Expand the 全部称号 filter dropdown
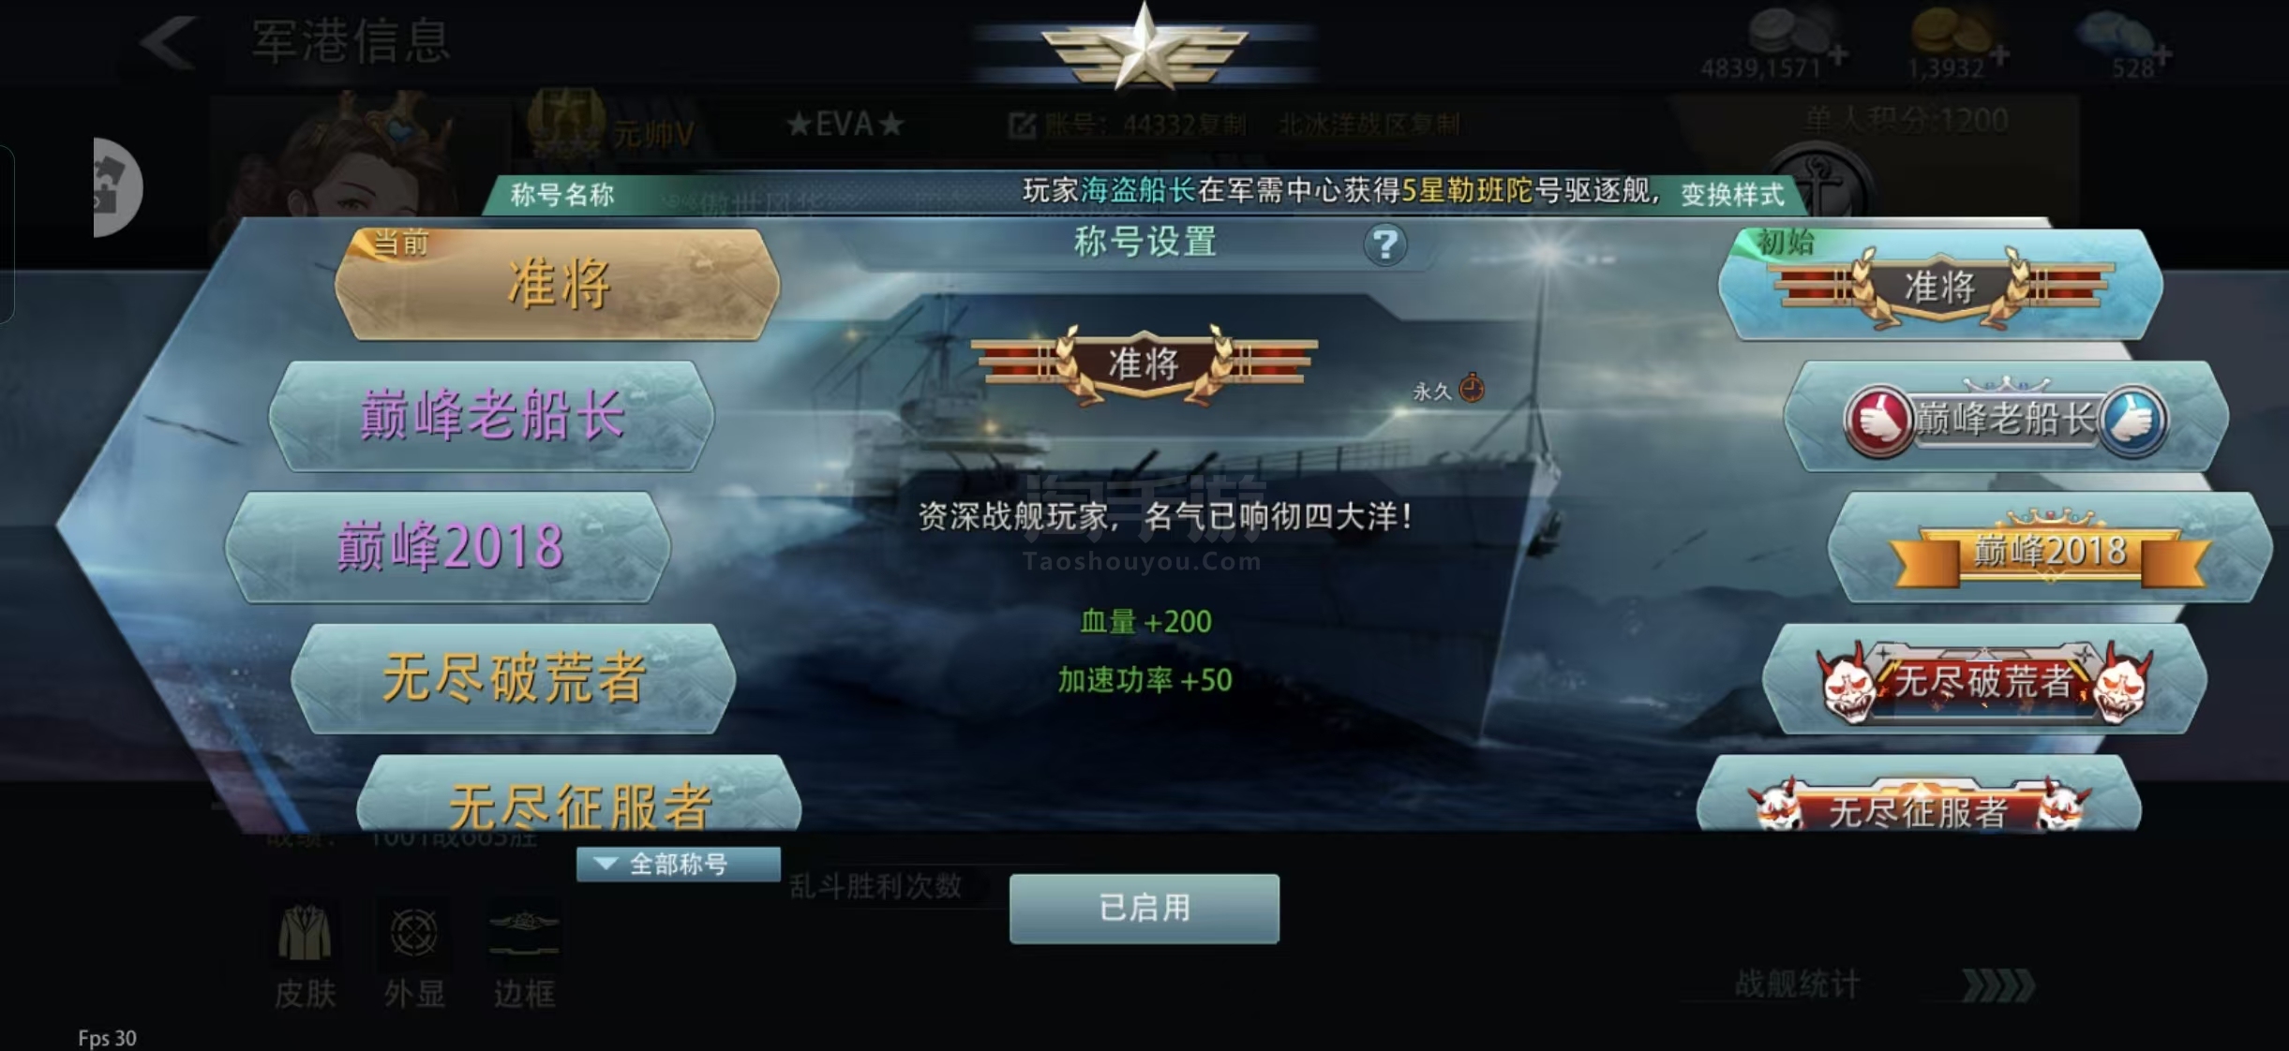The image size is (2289, 1051). point(679,864)
